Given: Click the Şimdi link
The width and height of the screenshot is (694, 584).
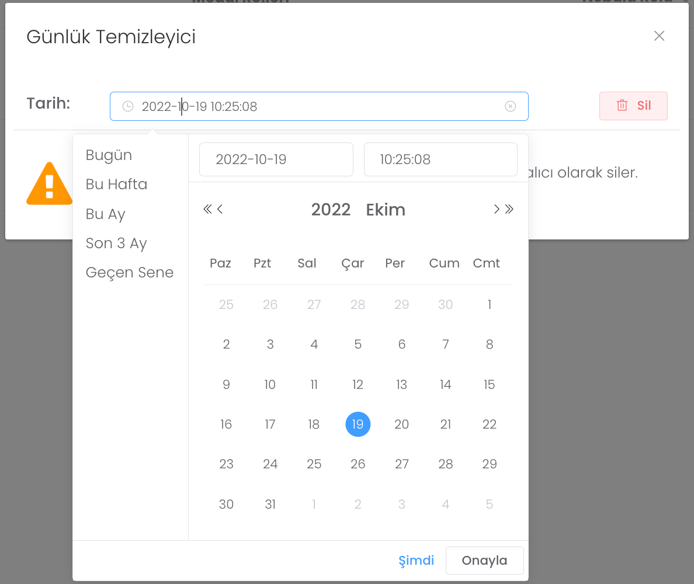Looking at the screenshot, I should pyautogui.click(x=416, y=561).
